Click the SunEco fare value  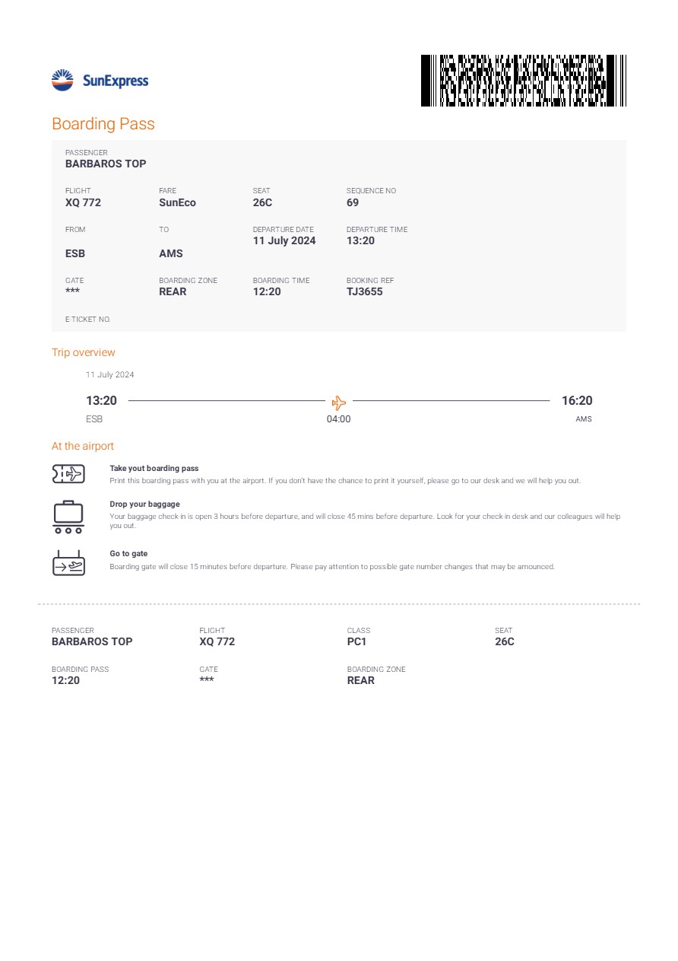pyautogui.click(x=177, y=202)
